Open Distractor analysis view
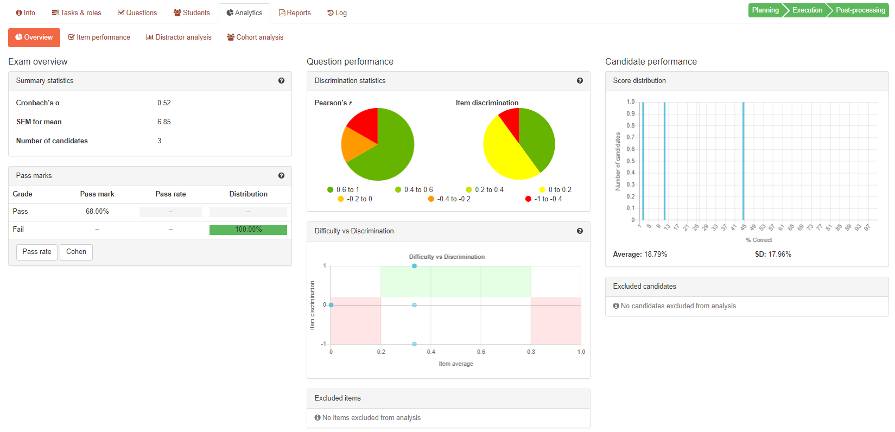Screen dimensions: 895x432 [x=179, y=37]
